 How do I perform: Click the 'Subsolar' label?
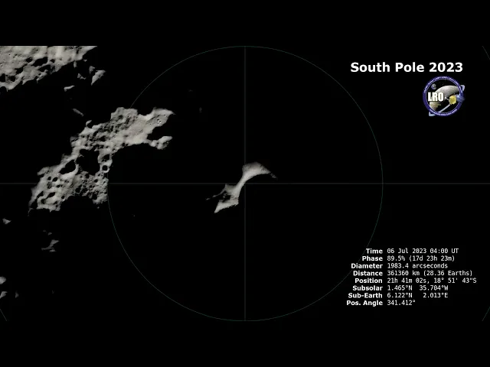pos(367,288)
